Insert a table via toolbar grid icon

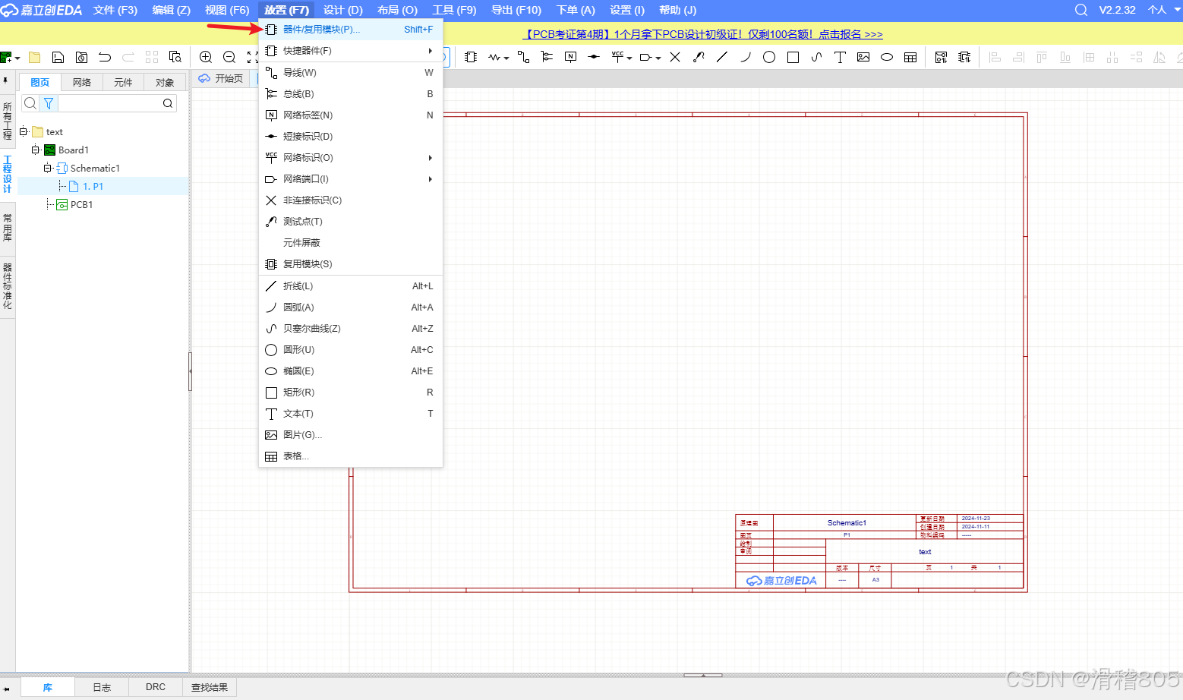[910, 57]
